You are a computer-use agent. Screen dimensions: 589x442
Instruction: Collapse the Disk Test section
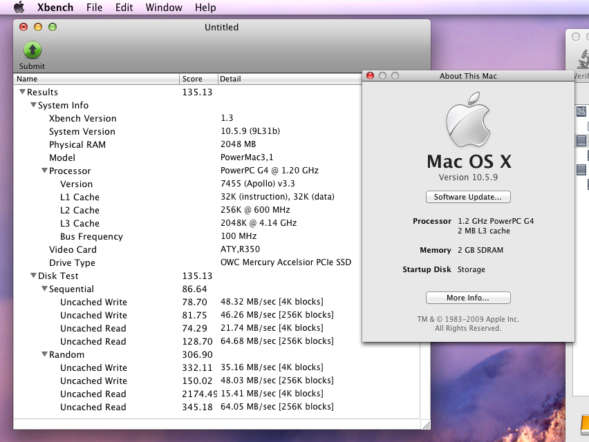(33, 276)
